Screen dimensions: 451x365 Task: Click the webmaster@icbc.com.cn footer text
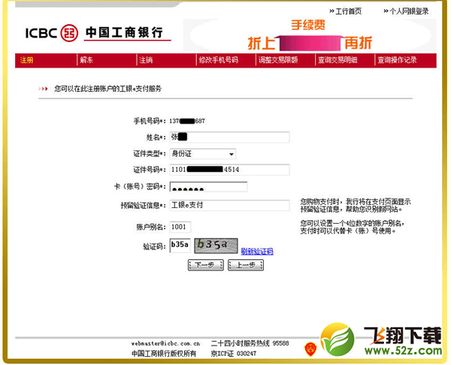tap(165, 343)
